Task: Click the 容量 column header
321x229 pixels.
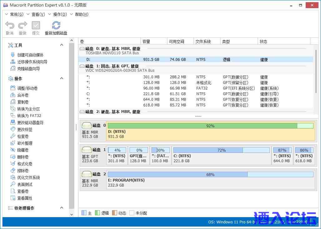Action: click(146, 41)
